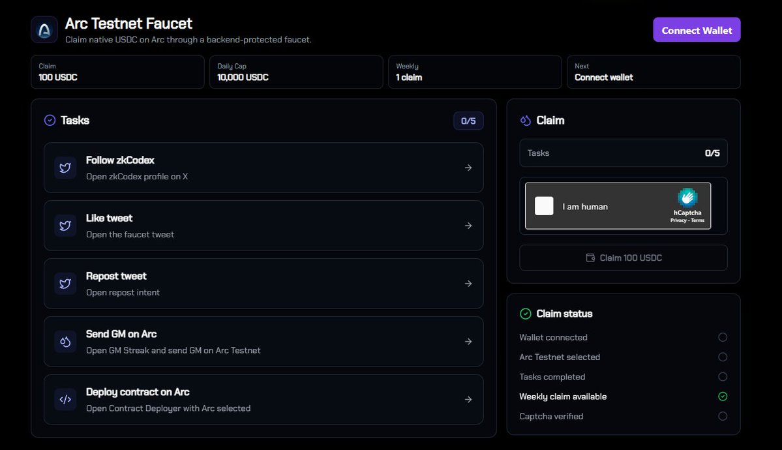Click the 'Claim native USDC on Arc' subtitle

[x=188, y=39]
